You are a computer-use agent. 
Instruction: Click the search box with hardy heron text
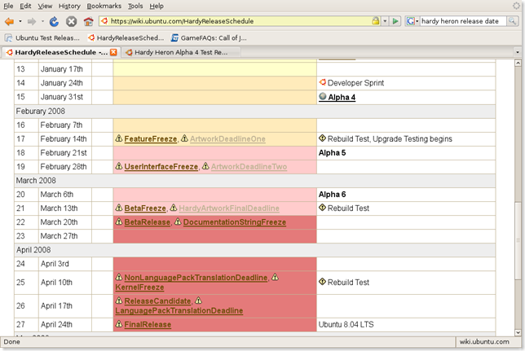pyautogui.click(x=463, y=21)
